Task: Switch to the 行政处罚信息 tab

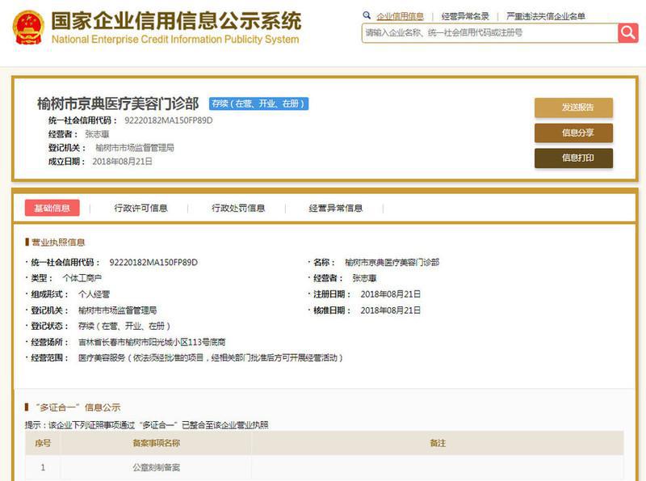Action: click(x=238, y=208)
